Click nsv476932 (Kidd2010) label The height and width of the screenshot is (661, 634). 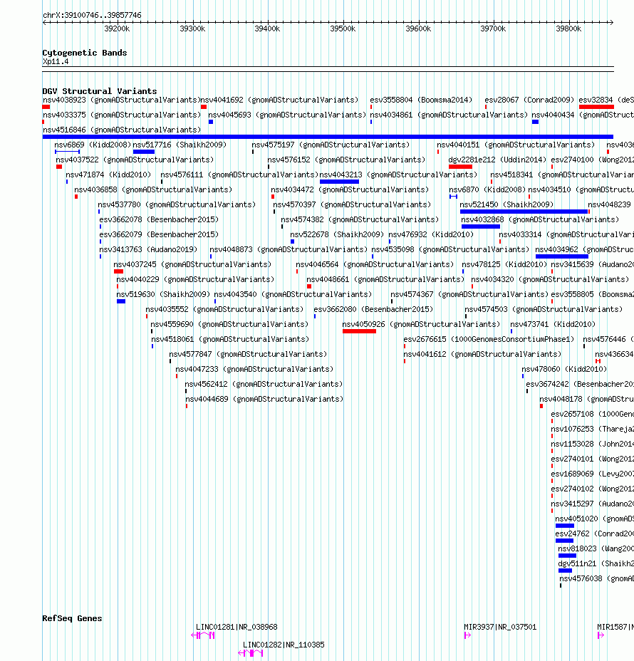click(x=431, y=234)
